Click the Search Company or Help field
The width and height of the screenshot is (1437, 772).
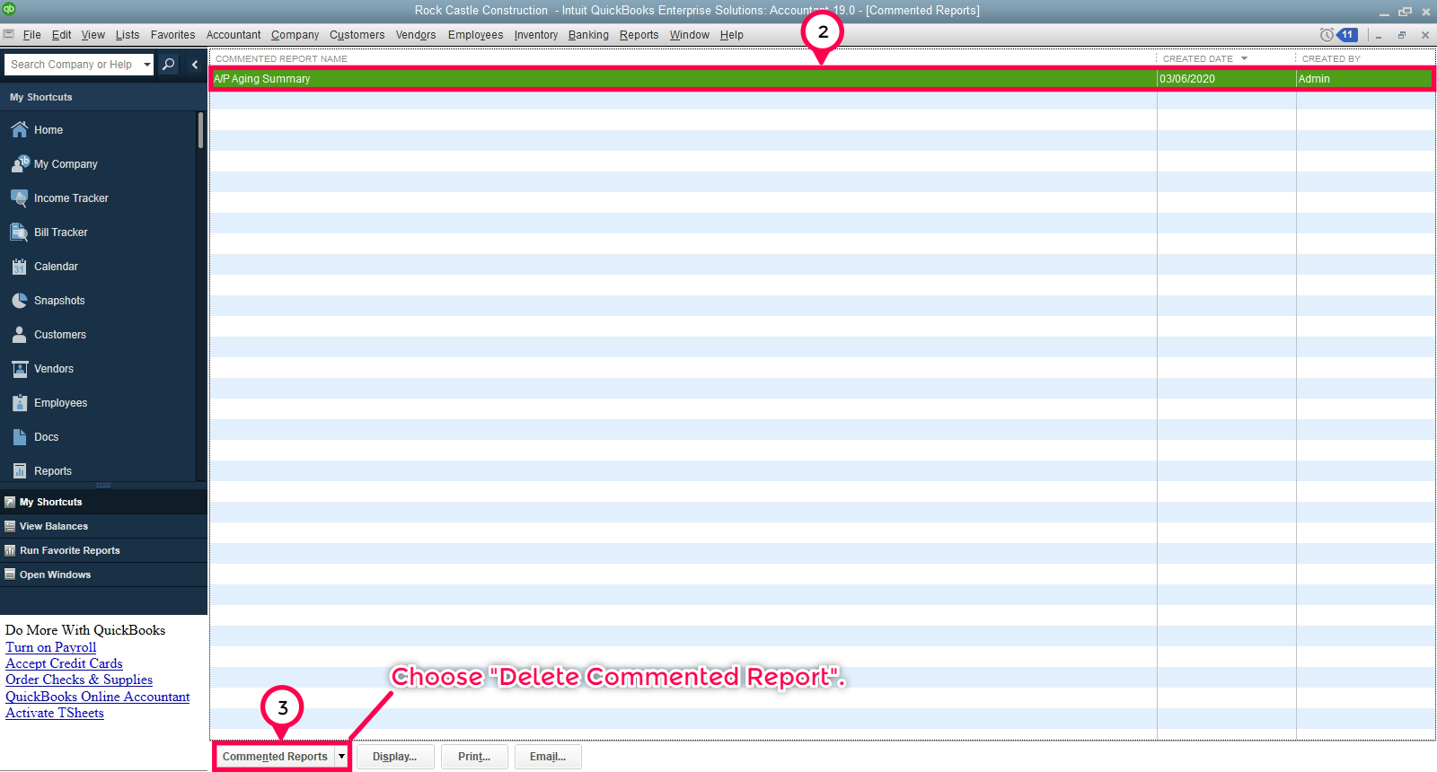[74, 65]
